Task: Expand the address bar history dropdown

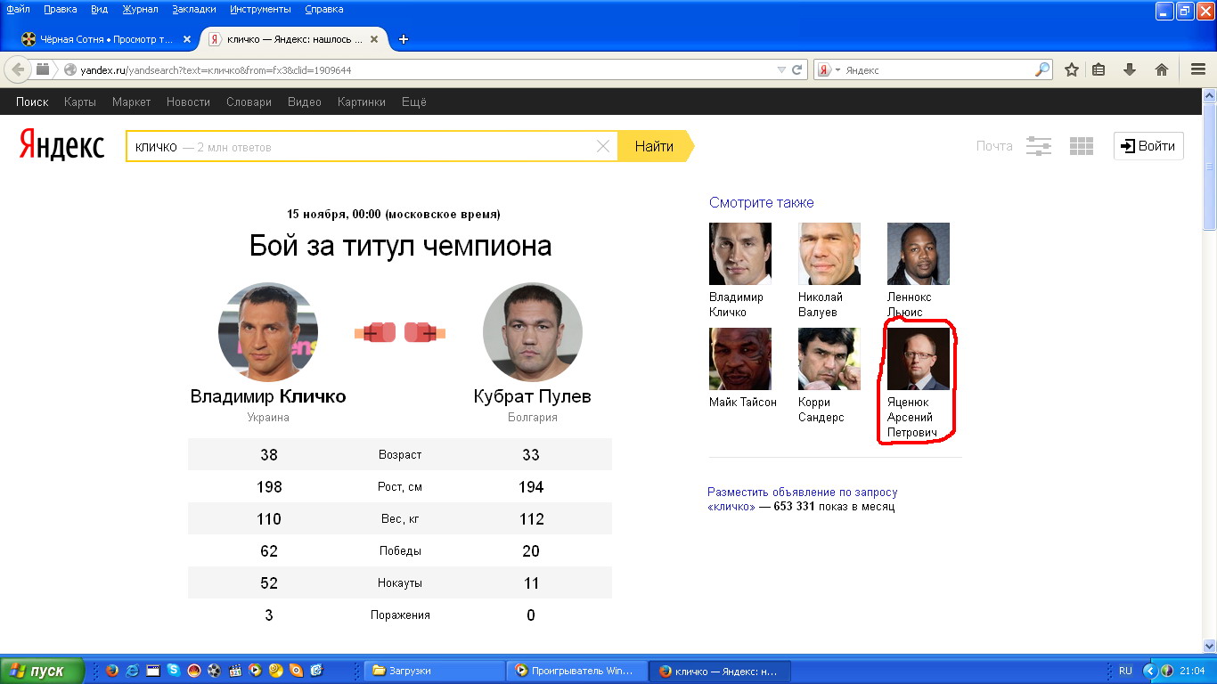Action: (781, 69)
